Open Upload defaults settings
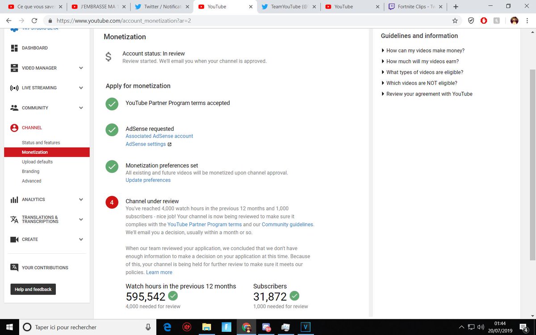Screen dimensions: 536x335 click(37, 162)
